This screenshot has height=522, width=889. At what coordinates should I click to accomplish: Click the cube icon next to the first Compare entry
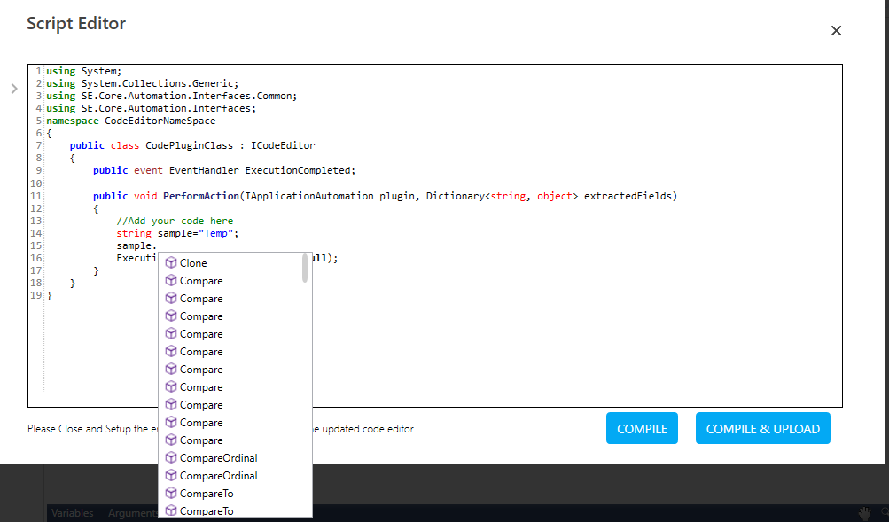point(170,280)
